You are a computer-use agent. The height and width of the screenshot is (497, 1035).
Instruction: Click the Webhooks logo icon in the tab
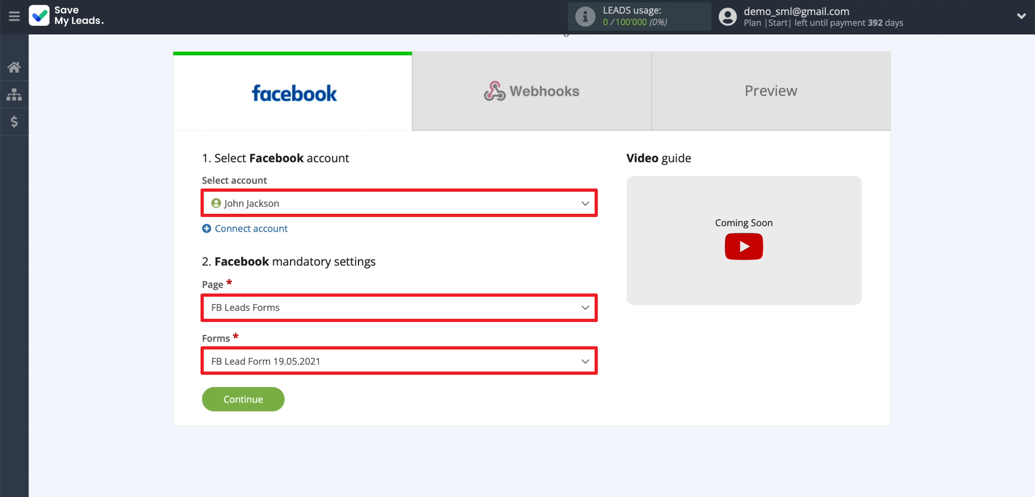pyautogui.click(x=494, y=91)
